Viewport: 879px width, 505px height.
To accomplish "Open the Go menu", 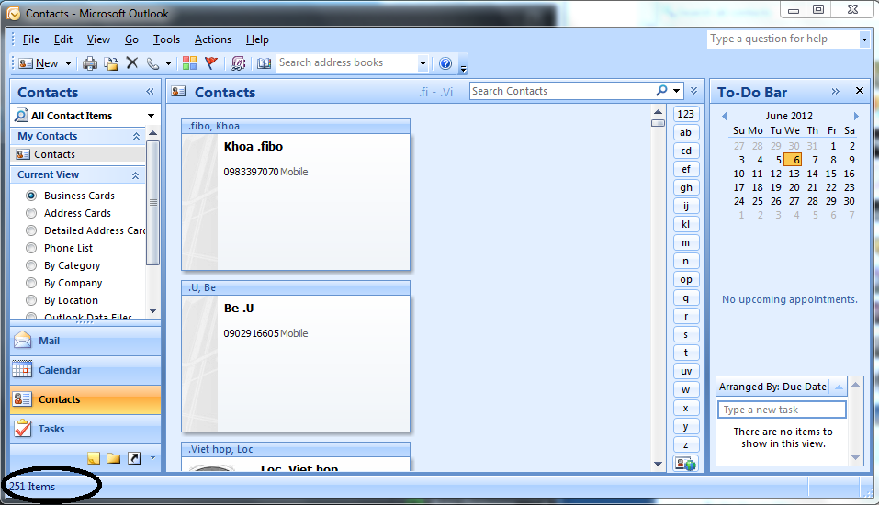I will coord(131,39).
